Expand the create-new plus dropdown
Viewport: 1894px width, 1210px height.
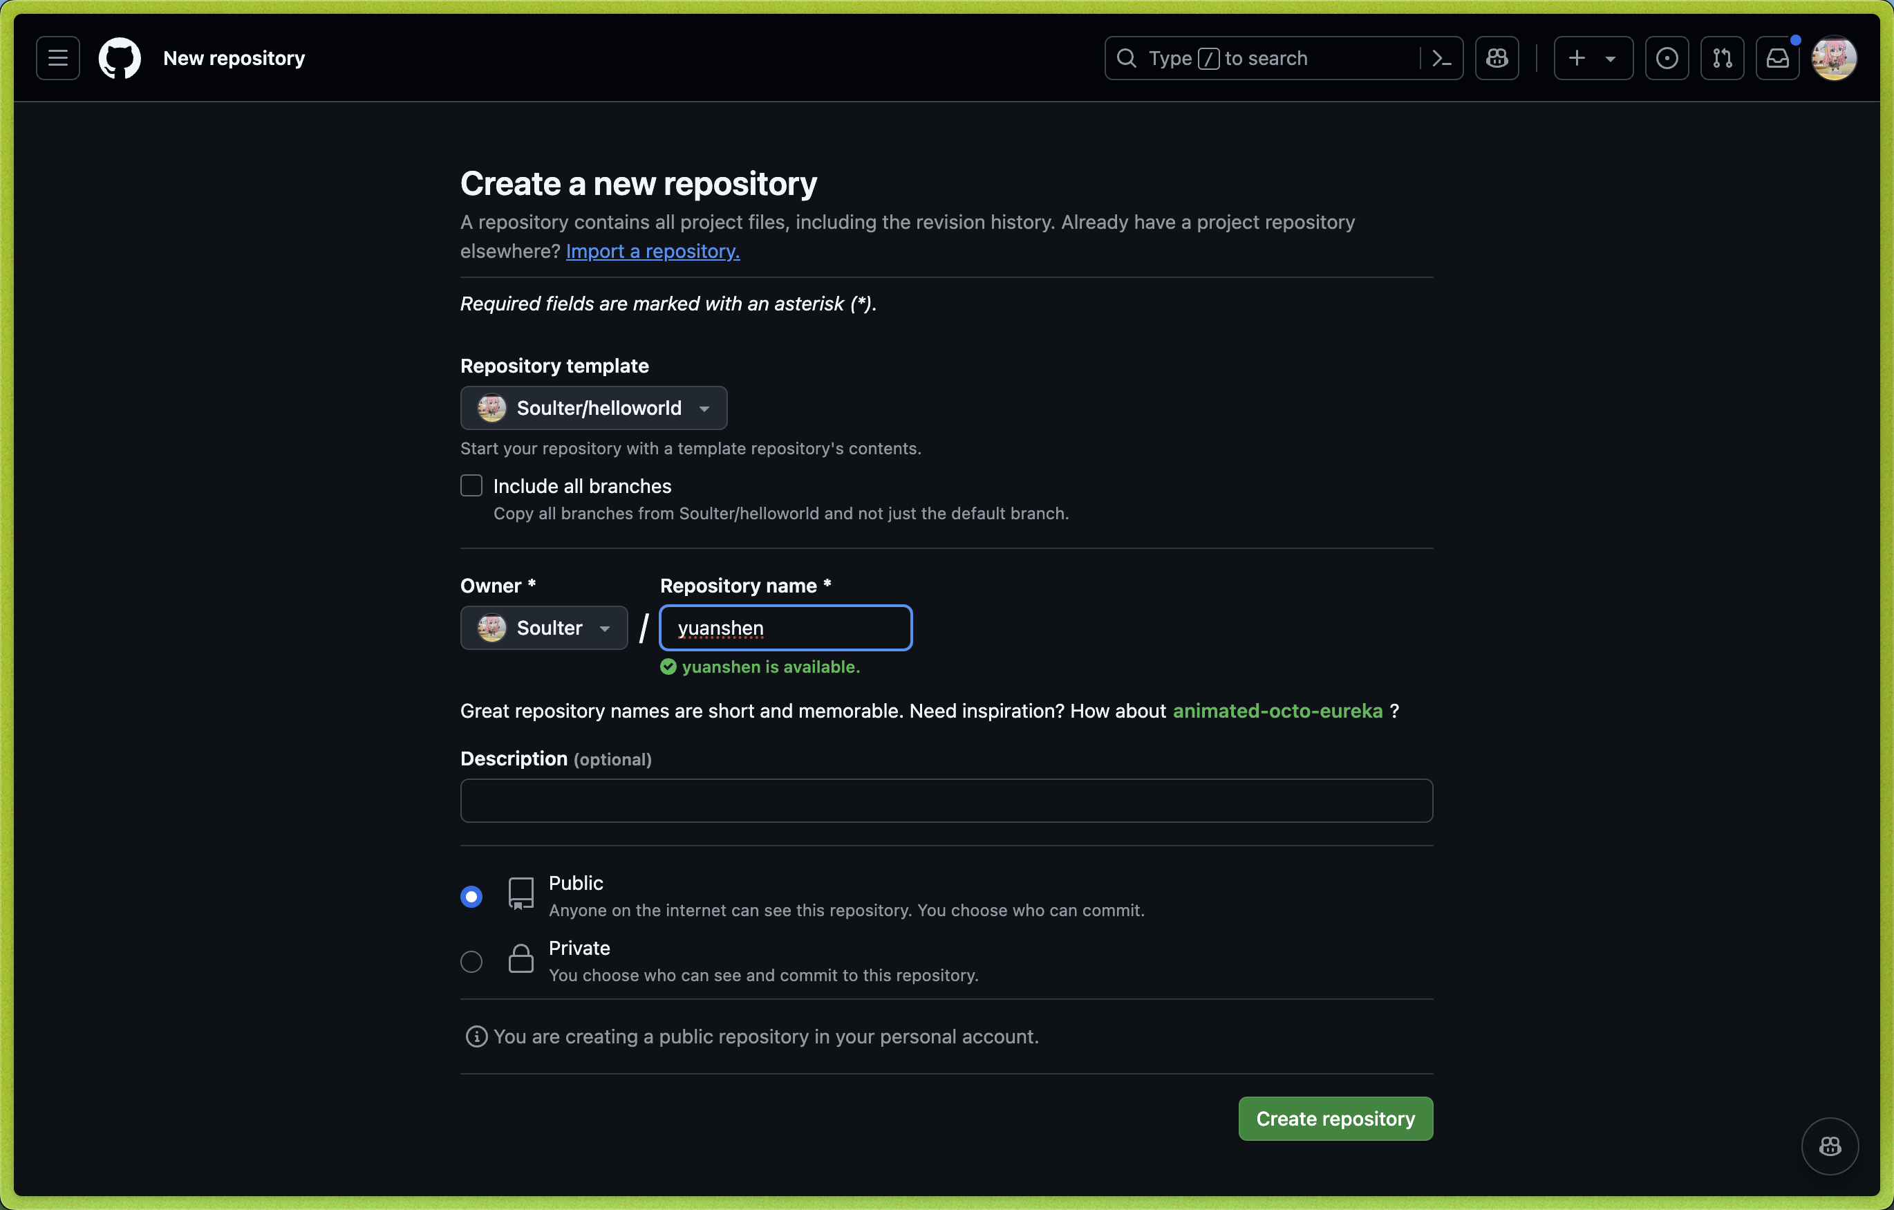coord(1592,57)
